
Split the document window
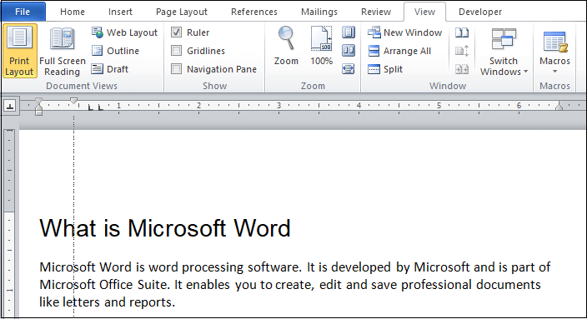385,69
